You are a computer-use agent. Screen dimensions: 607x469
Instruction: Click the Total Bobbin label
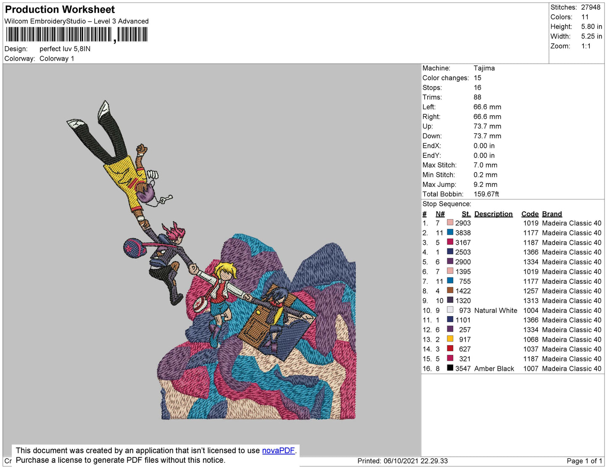pyautogui.click(x=443, y=194)
